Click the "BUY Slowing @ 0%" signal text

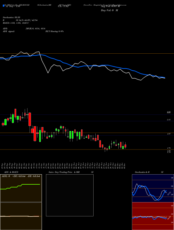point(55,31)
